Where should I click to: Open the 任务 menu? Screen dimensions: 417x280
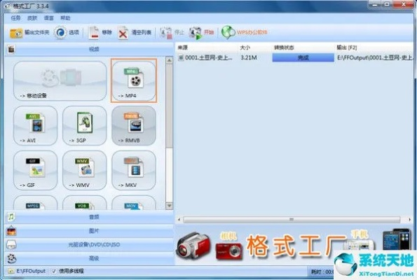[x=15, y=18]
